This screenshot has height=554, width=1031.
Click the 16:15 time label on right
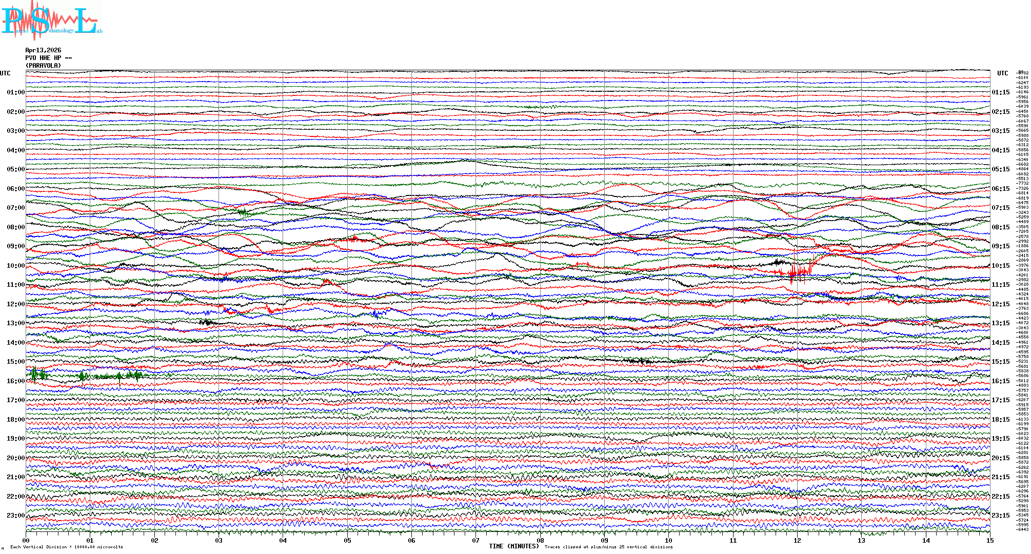pyautogui.click(x=1000, y=381)
